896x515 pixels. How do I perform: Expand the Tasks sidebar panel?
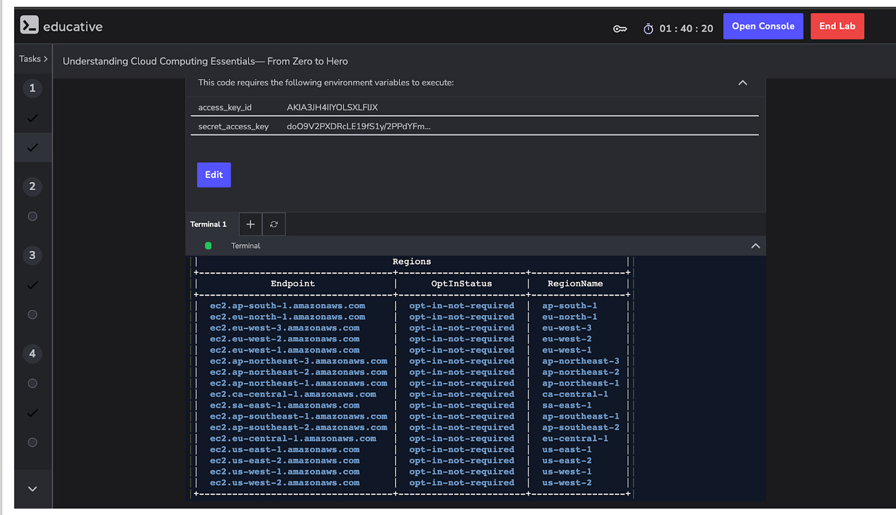(33, 59)
